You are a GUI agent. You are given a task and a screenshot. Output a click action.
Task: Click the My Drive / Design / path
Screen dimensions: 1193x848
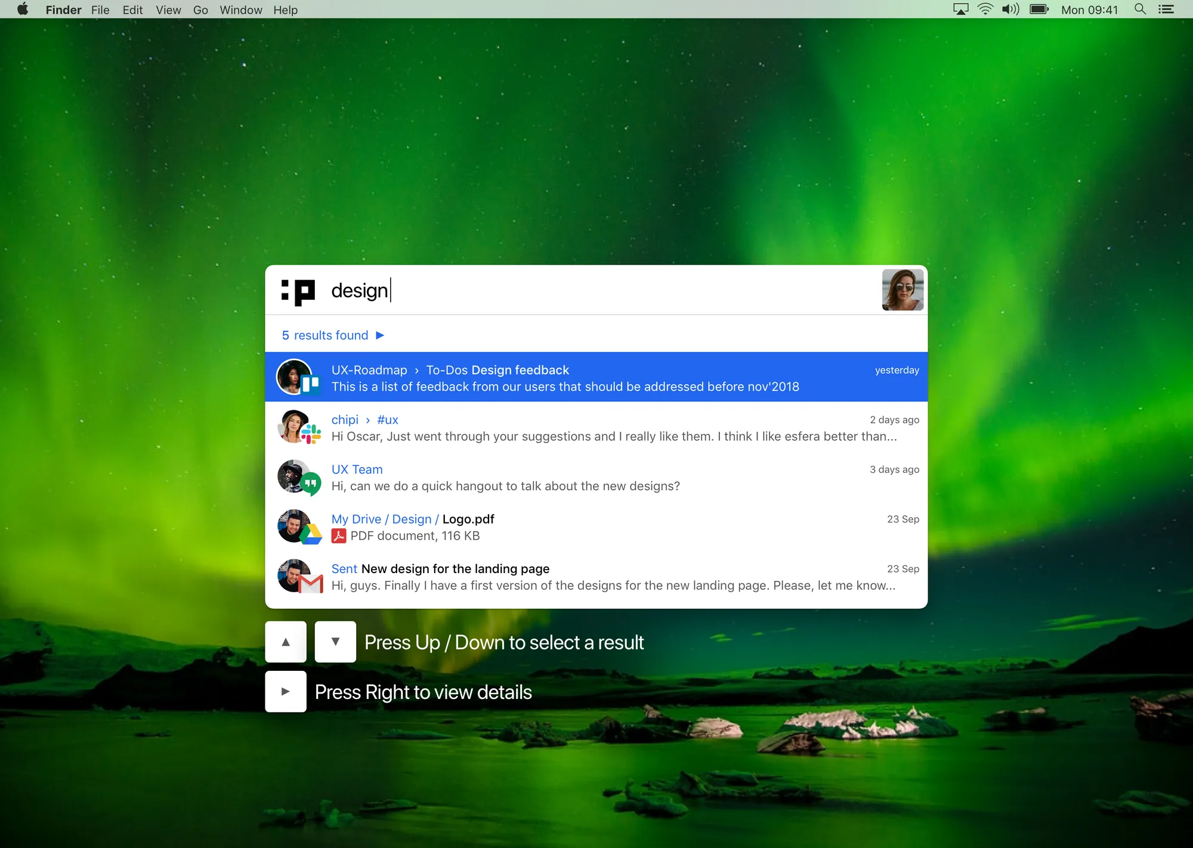tap(385, 519)
